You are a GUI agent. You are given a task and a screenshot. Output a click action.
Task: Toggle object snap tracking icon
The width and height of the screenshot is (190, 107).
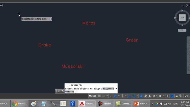click(x=129, y=96)
